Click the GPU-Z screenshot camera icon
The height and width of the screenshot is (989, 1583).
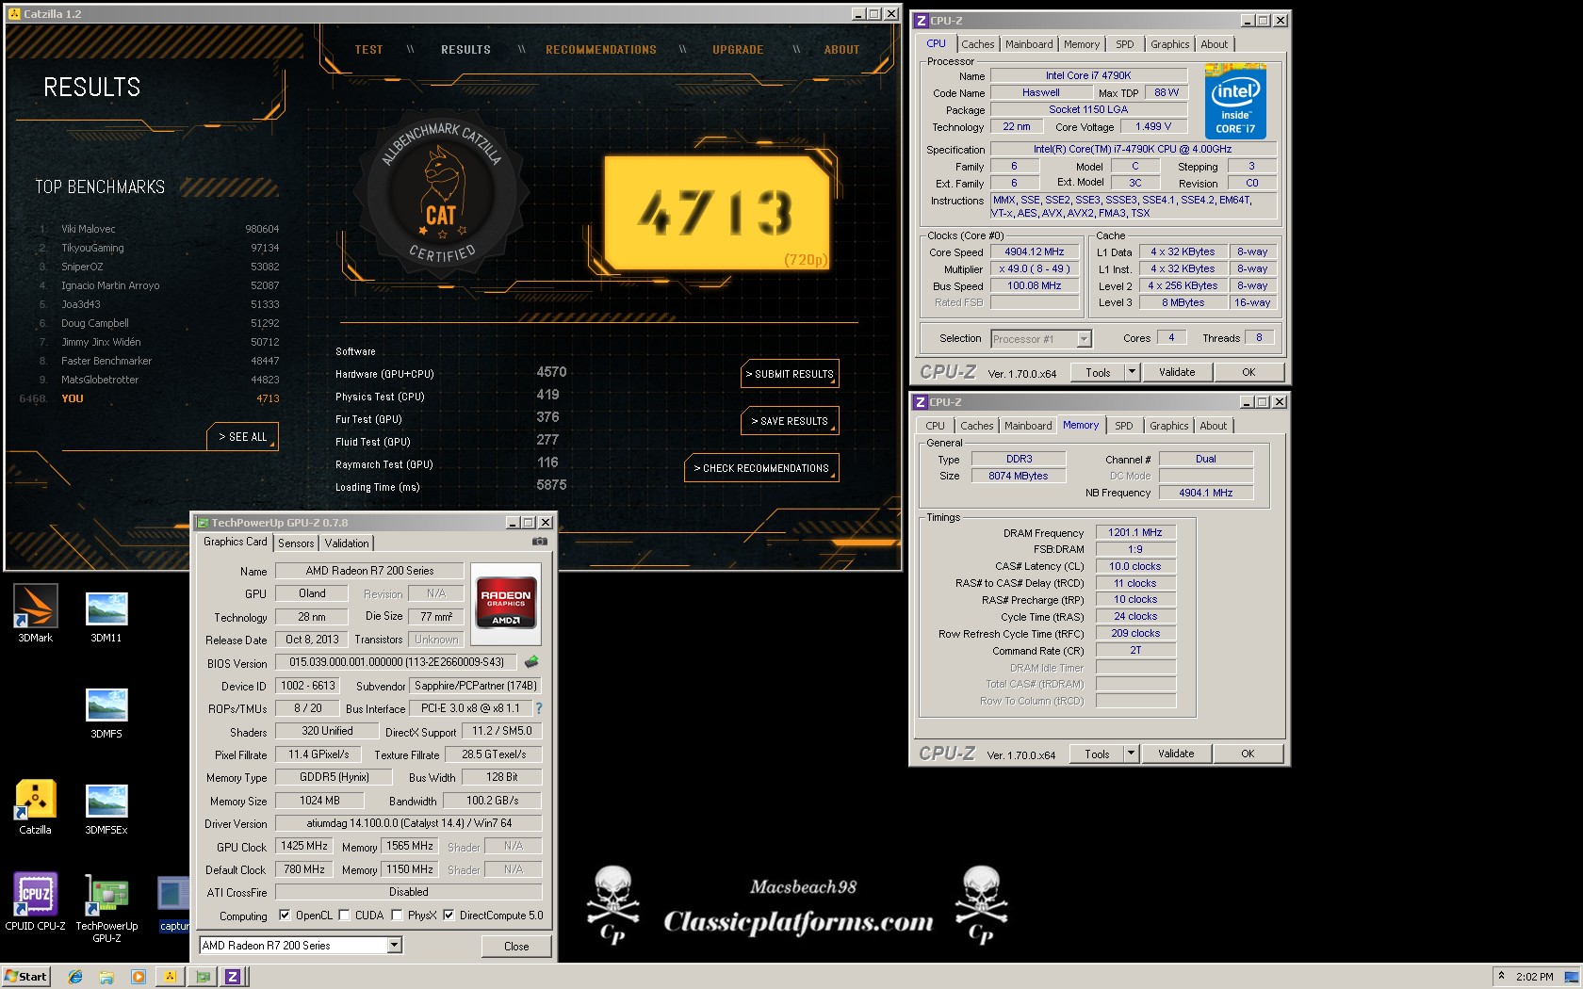point(540,542)
